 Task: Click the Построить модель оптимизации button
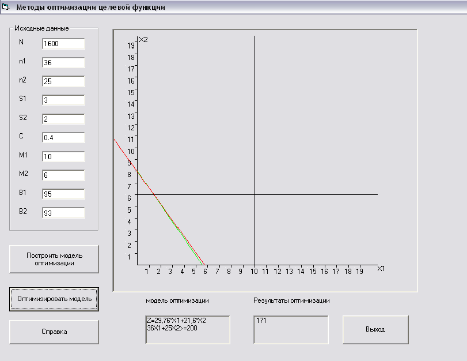click(54, 260)
